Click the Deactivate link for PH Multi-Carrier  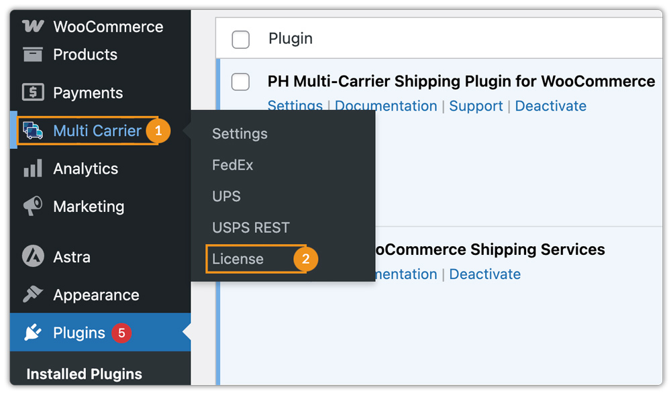tap(551, 106)
